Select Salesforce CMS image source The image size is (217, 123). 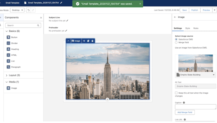[x=176, y=39]
